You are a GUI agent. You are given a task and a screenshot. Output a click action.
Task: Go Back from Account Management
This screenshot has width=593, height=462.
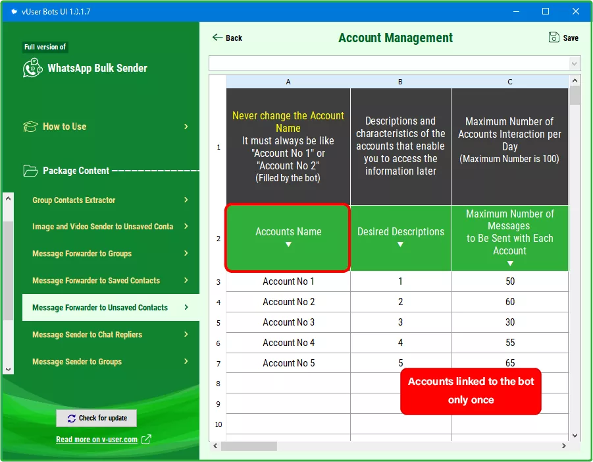227,38
